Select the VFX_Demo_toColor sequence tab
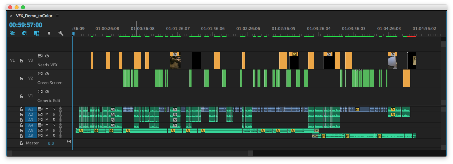The width and height of the screenshot is (453, 164). tap(35, 16)
